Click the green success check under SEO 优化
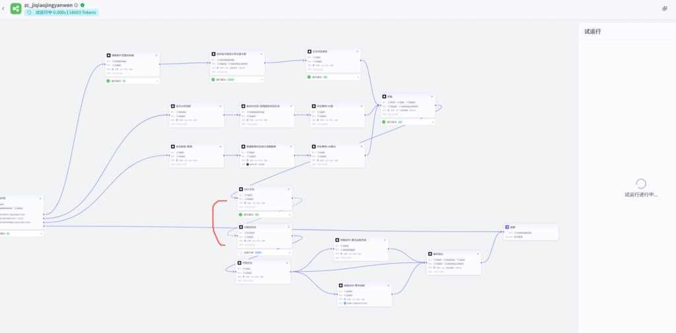 click(241, 214)
